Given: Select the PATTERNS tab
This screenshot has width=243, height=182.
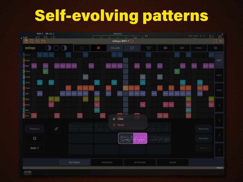Looking at the screenshot, I should pos(74,163).
